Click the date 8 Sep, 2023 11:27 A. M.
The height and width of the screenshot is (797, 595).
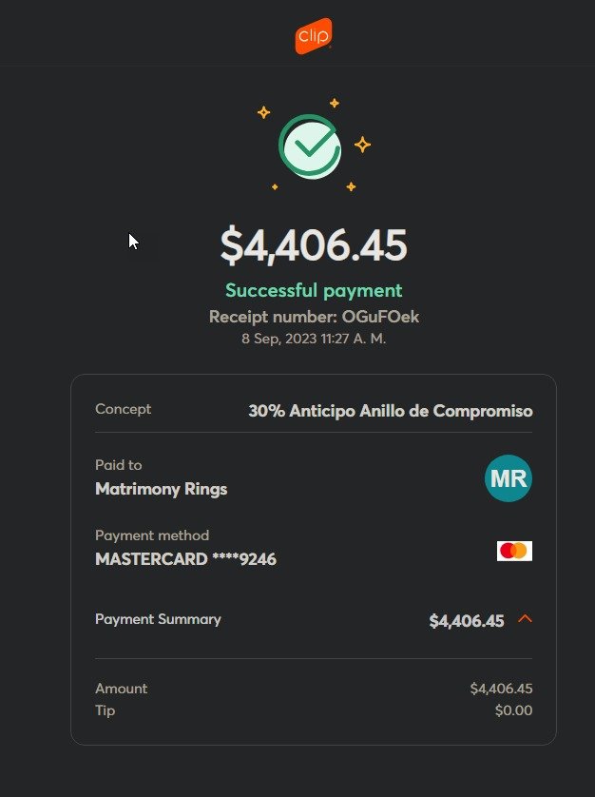(314, 339)
